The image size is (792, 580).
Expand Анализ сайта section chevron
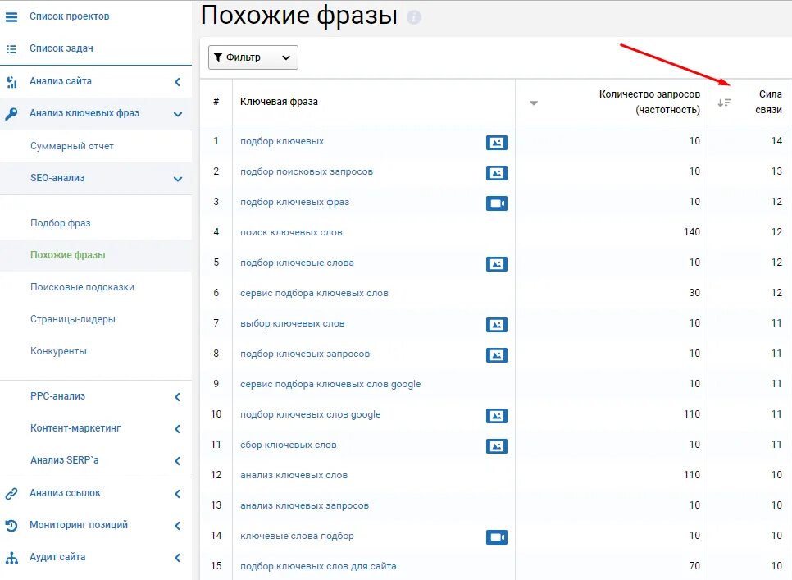pyautogui.click(x=178, y=82)
